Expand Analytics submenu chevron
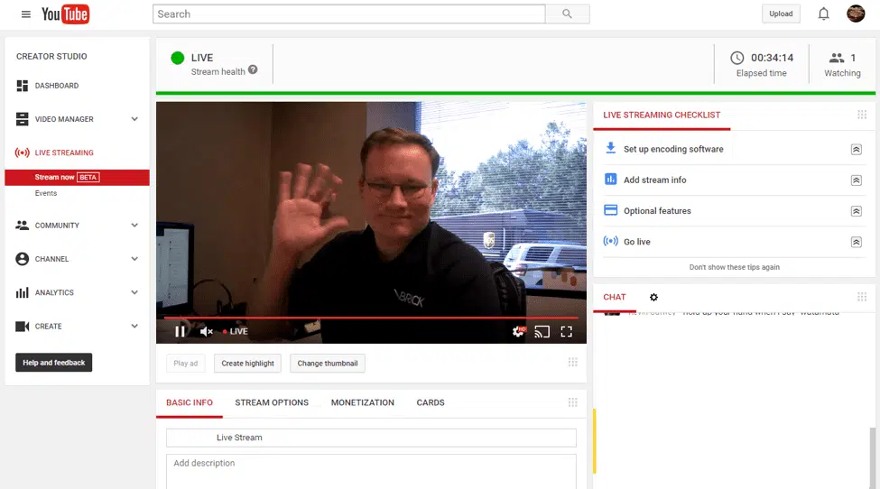Viewport: 880px width, 489px height. tap(134, 292)
